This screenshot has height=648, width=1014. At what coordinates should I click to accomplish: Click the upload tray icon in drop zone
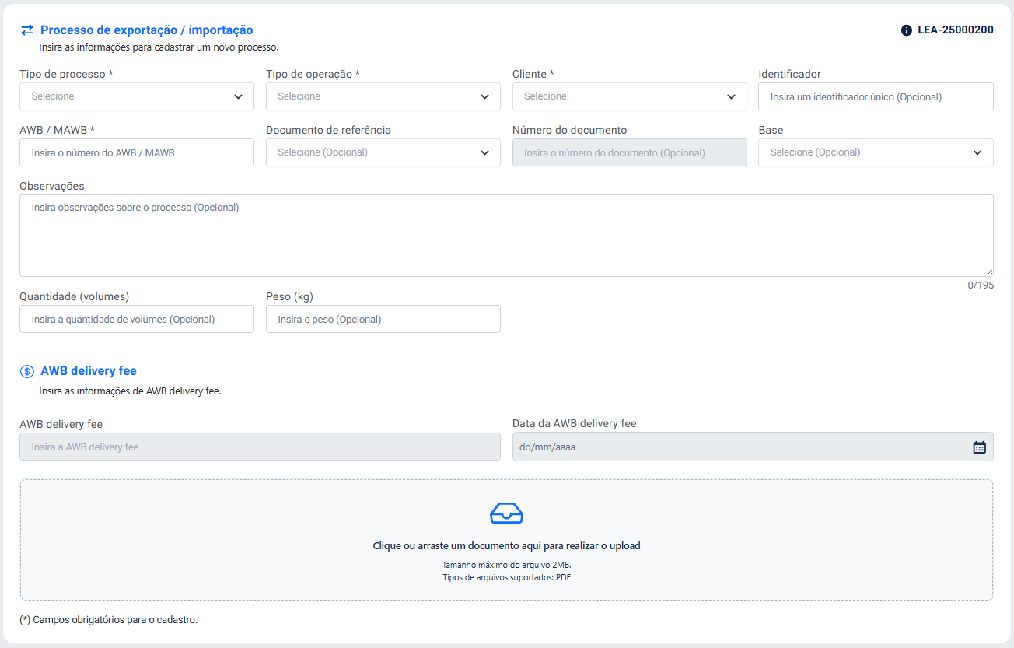pyautogui.click(x=507, y=513)
